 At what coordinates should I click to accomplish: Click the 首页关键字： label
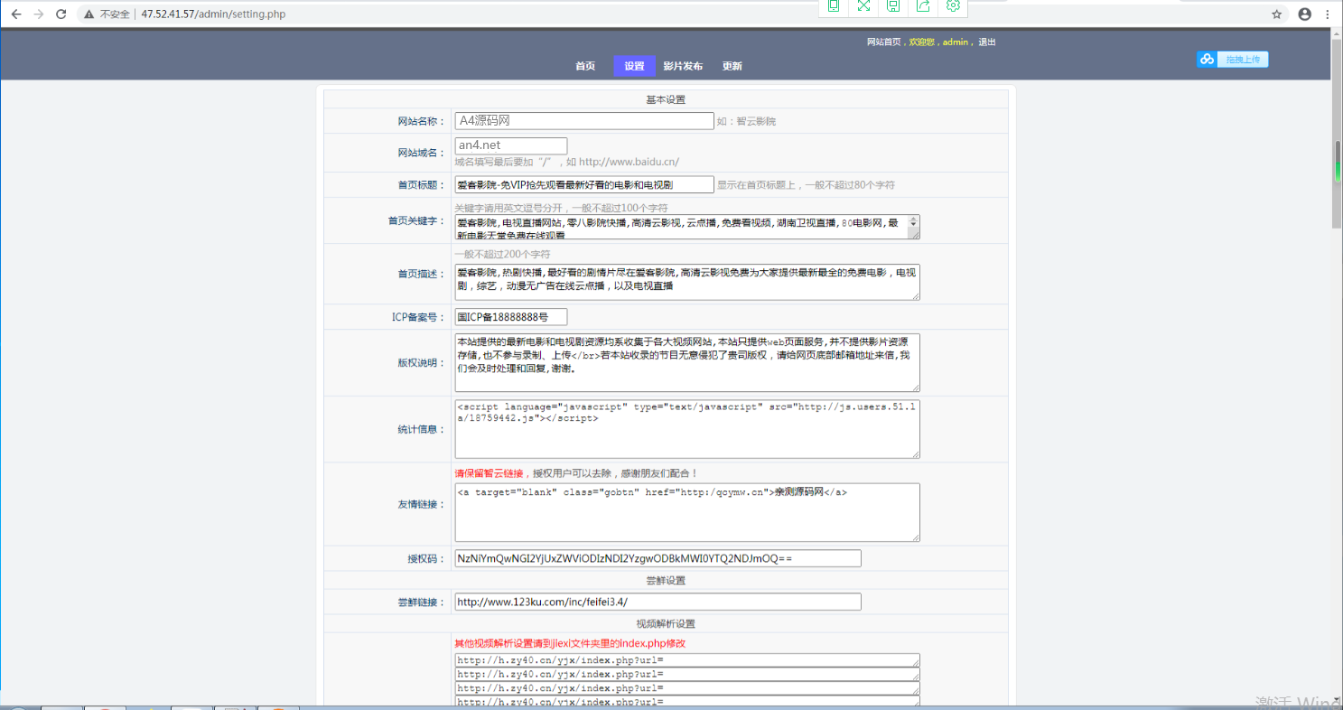pyautogui.click(x=415, y=220)
